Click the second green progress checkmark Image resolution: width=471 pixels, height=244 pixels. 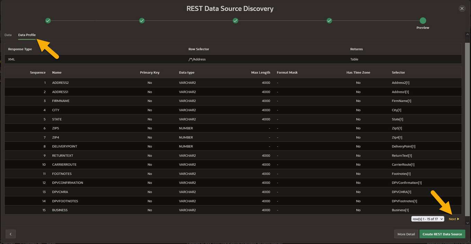coord(142,21)
